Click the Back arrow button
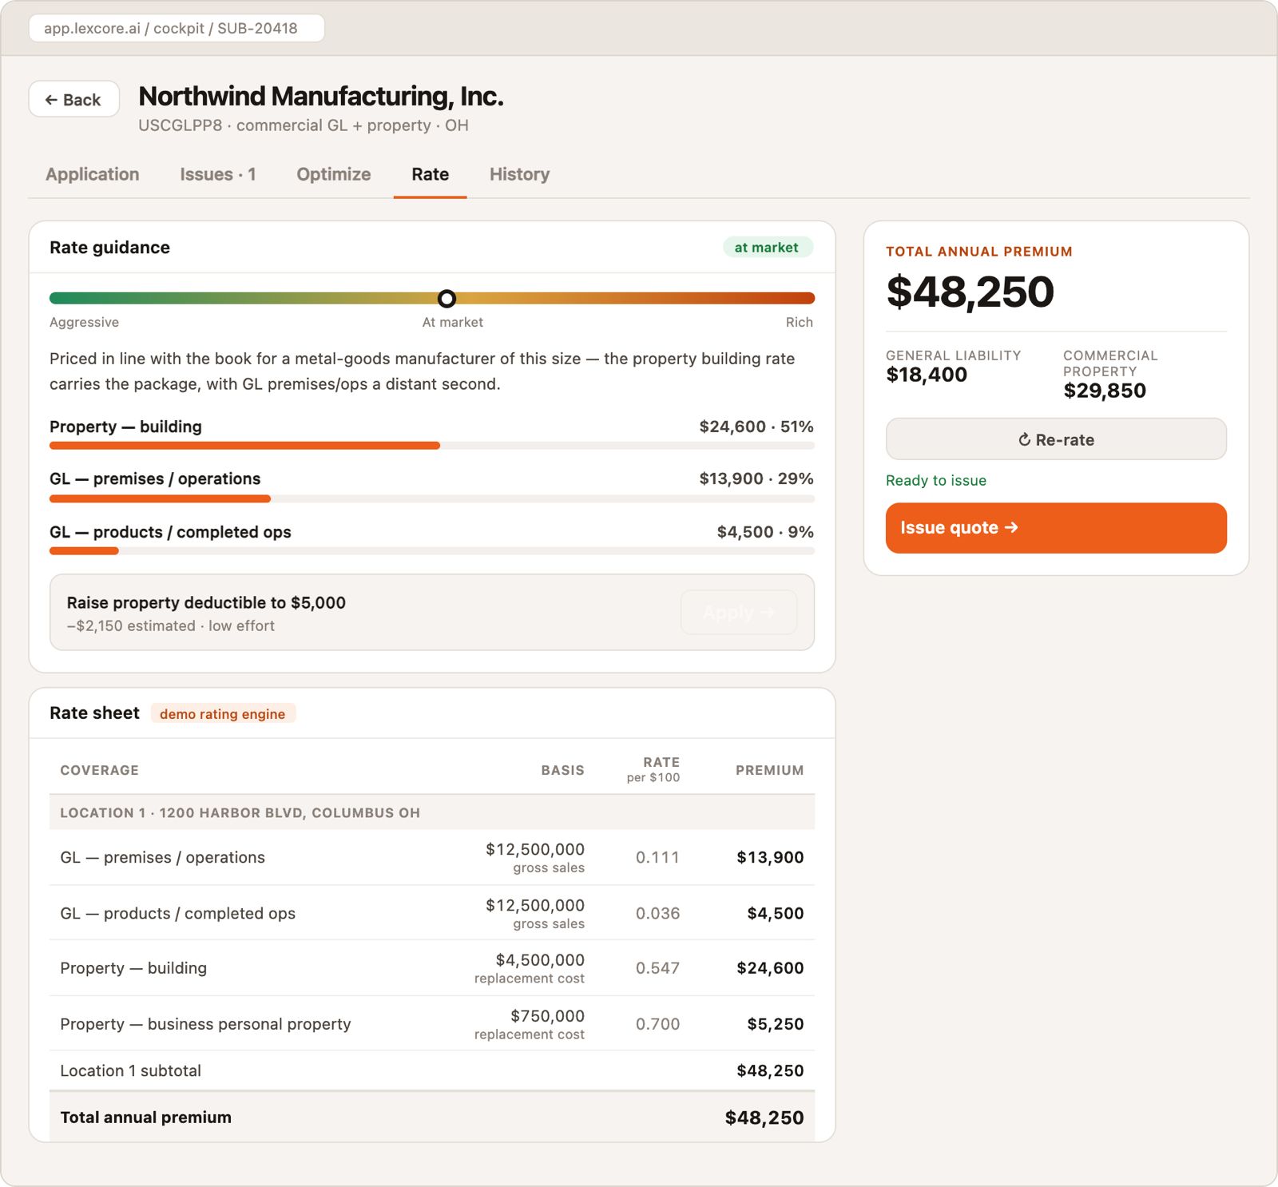1278x1187 pixels. (74, 99)
